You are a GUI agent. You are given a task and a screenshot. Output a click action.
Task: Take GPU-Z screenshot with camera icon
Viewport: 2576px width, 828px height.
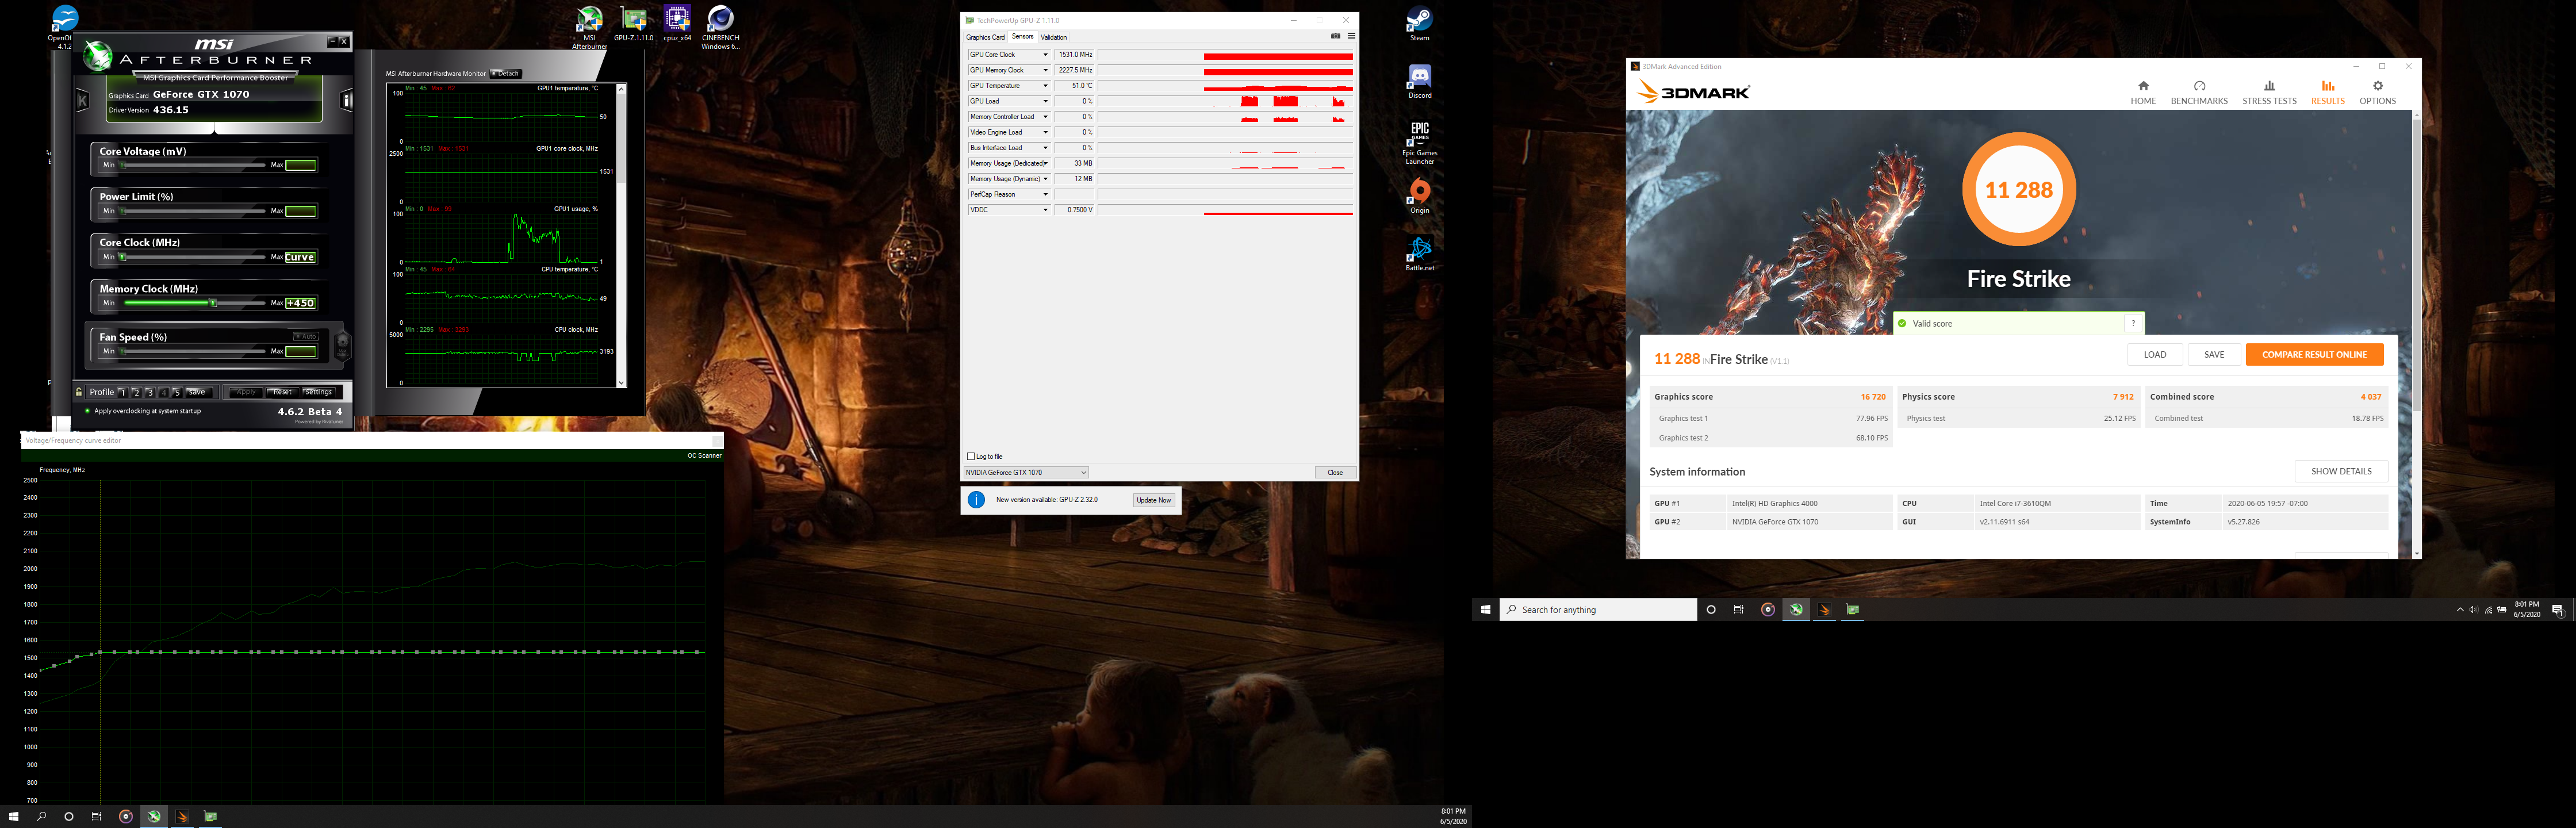point(1335,36)
